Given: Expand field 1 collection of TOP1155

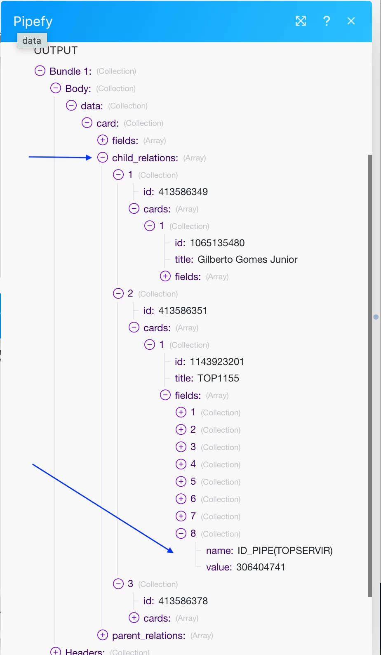Looking at the screenshot, I should pyautogui.click(x=181, y=412).
